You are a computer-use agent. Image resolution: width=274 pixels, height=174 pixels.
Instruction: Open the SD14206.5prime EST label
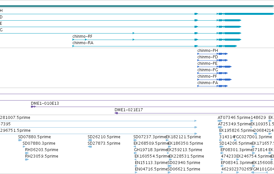[x=236, y=143]
